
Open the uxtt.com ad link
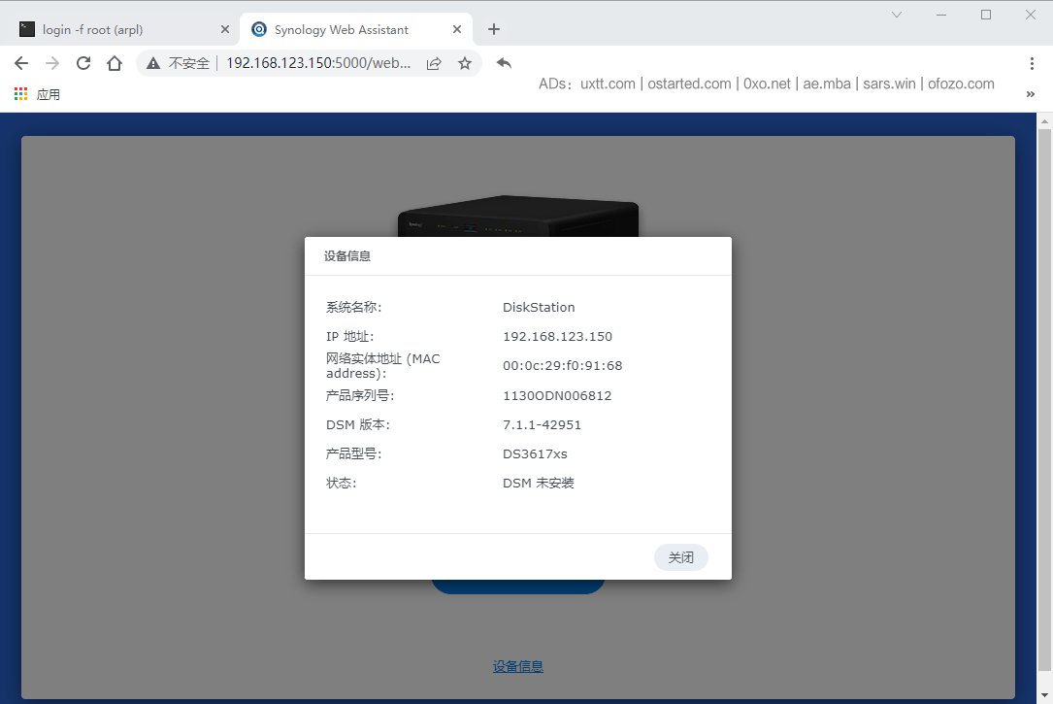608,84
